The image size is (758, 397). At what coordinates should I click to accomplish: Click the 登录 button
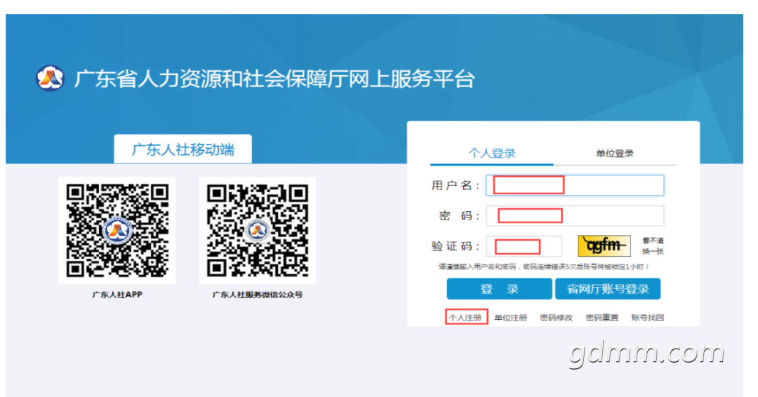(x=499, y=289)
